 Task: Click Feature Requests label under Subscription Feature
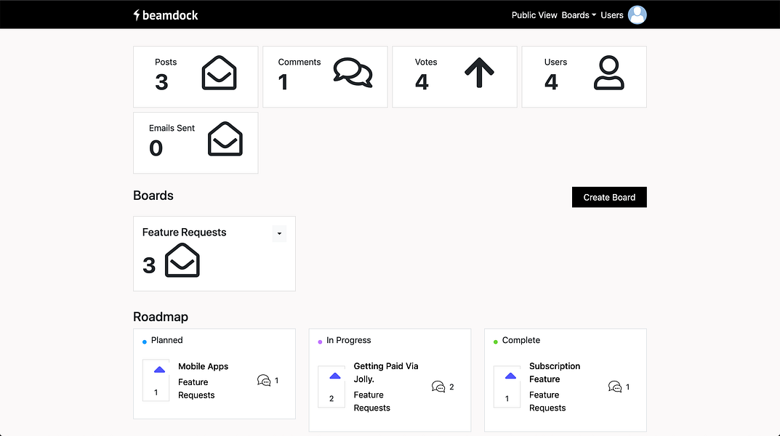[547, 401]
